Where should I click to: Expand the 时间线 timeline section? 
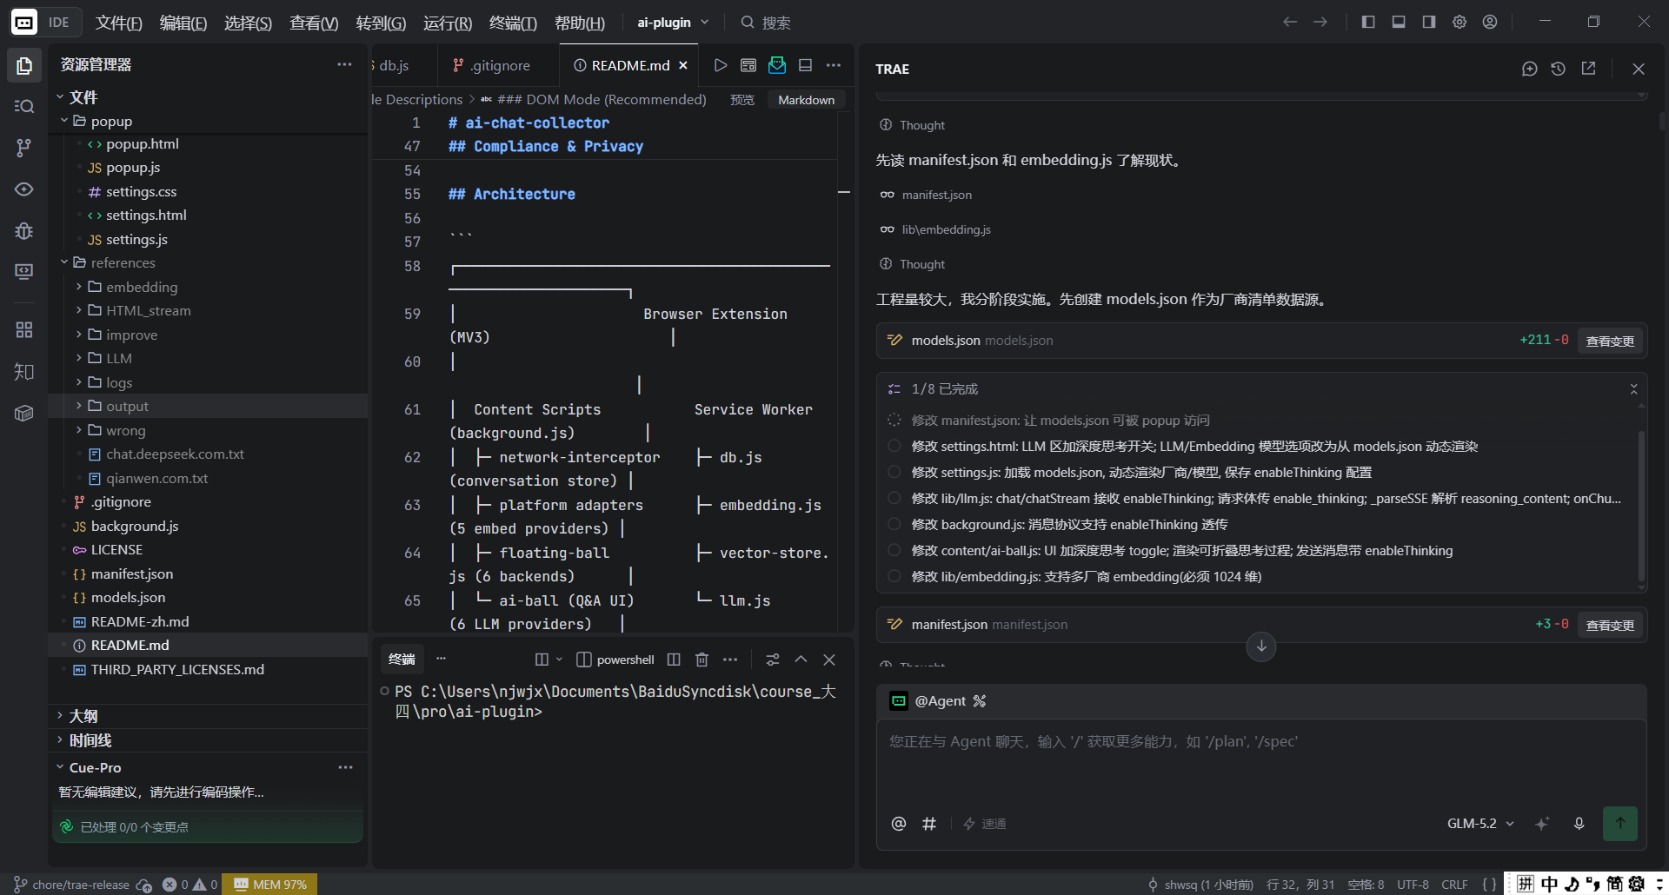[x=59, y=740]
